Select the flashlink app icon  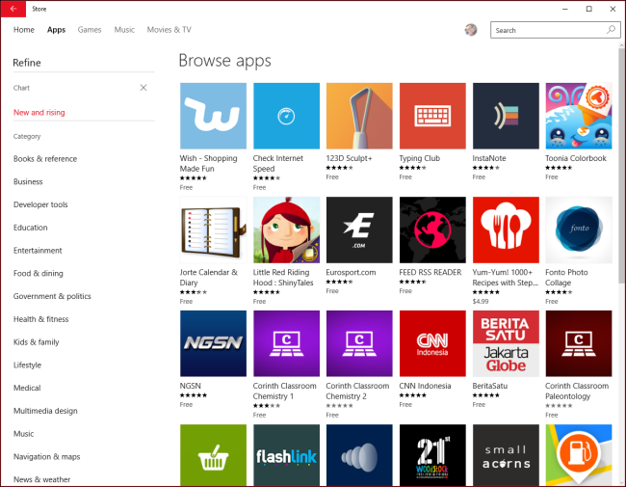286,455
